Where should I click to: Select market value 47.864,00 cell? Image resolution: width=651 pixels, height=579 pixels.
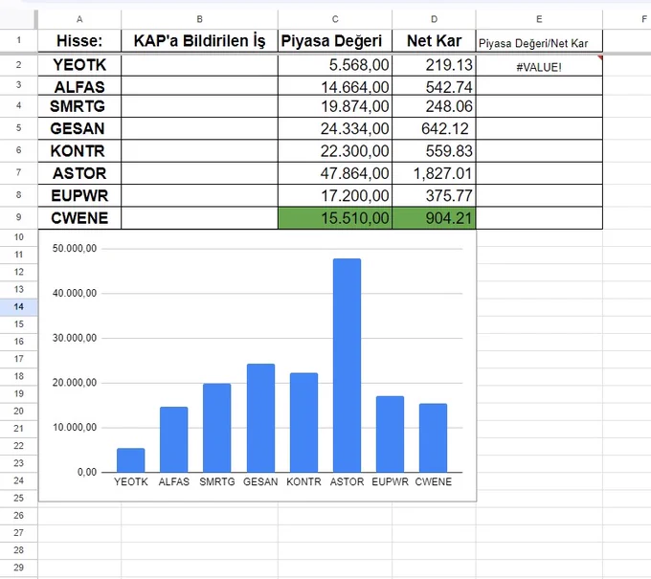click(335, 173)
